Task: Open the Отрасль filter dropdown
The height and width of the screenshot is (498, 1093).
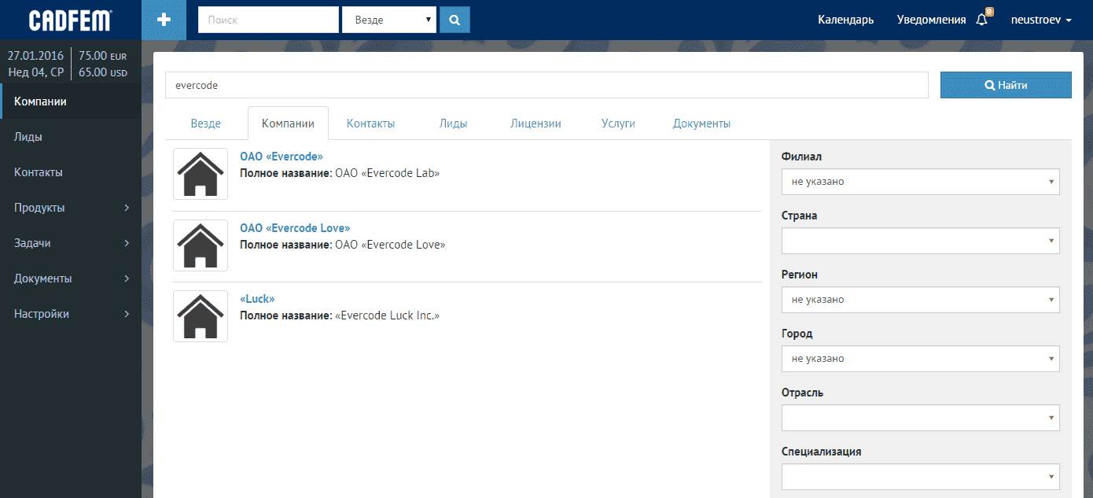Action: click(921, 417)
